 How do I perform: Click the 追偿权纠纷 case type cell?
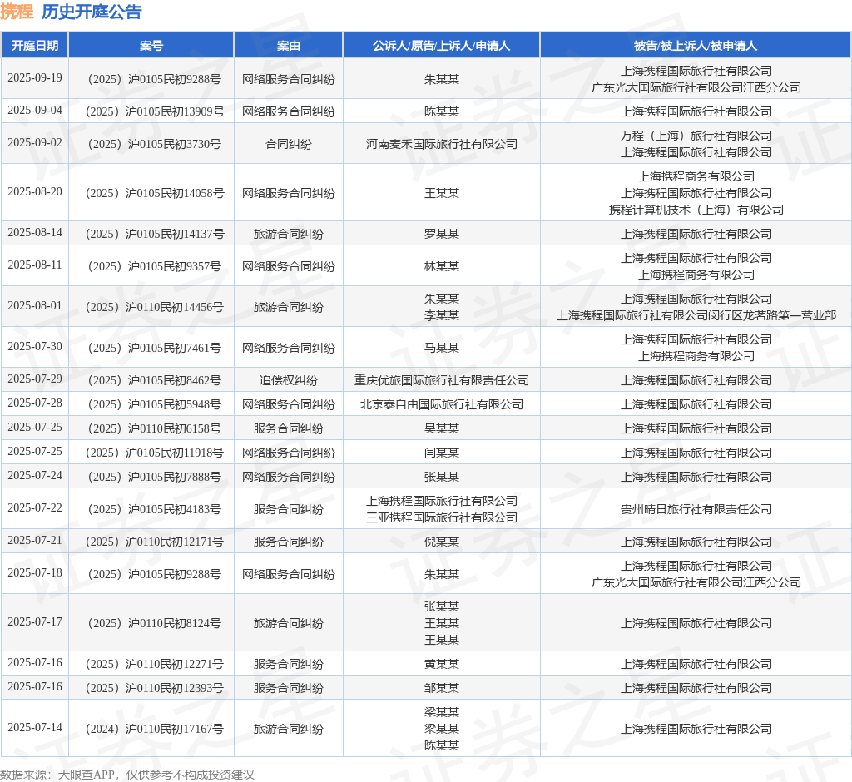click(x=289, y=380)
